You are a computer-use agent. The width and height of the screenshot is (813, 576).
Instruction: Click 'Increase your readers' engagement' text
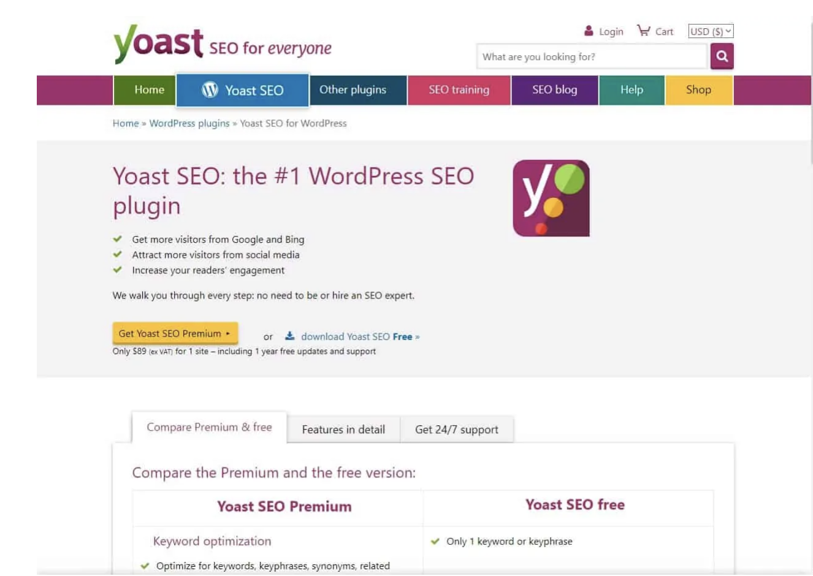click(208, 270)
